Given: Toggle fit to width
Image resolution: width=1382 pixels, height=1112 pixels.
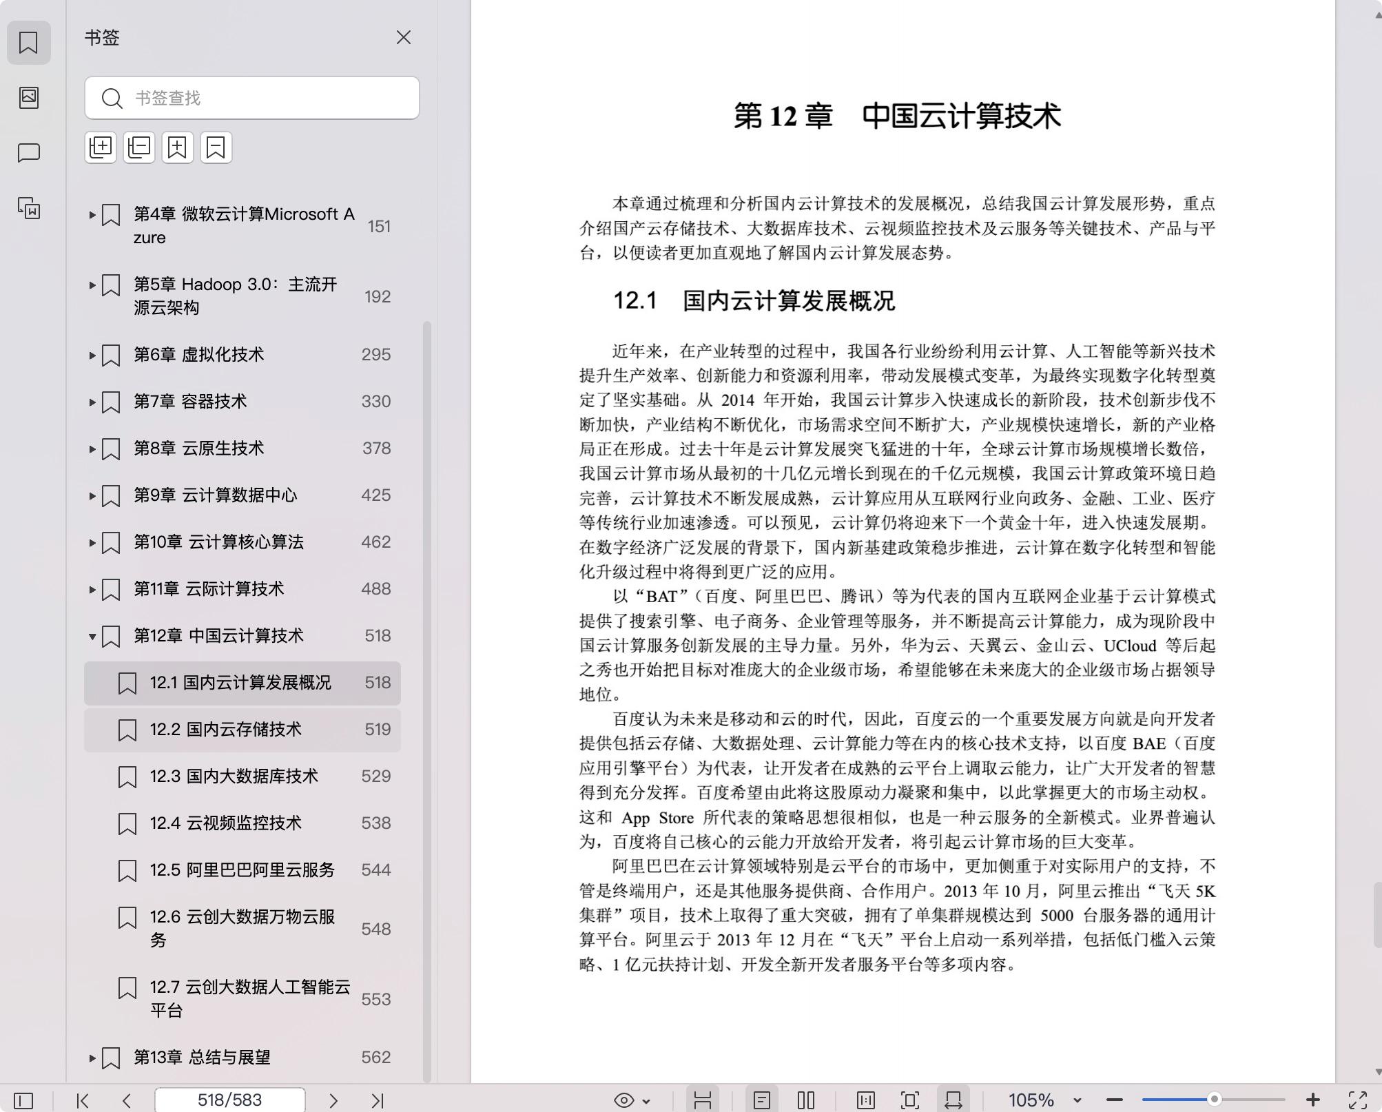Looking at the screenshot, I should 953,1100.
